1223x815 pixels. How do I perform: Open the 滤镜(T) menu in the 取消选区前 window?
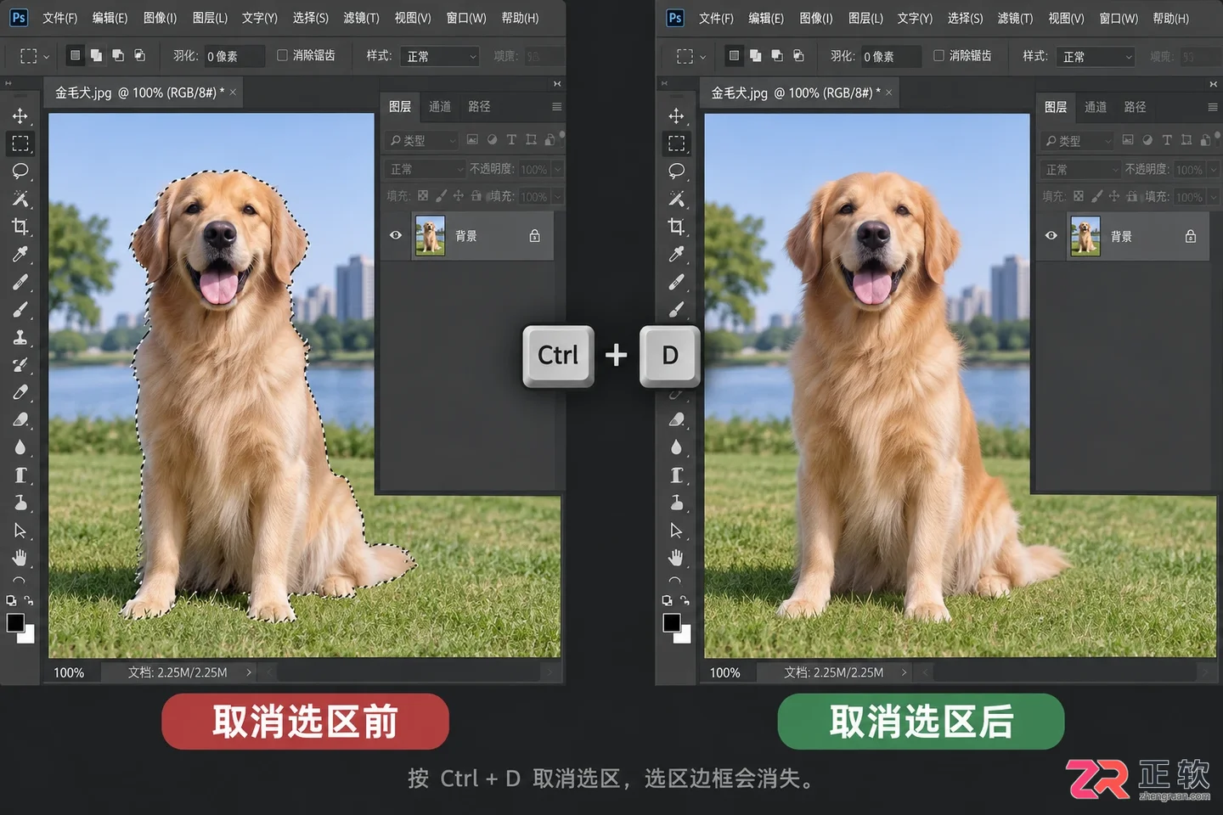point(361,18)
